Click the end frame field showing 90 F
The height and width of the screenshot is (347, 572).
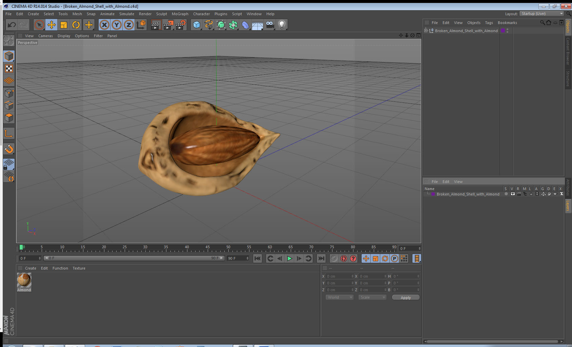(238, 258)
